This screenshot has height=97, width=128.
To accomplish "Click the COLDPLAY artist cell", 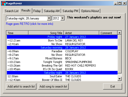I will click(72, 51).
